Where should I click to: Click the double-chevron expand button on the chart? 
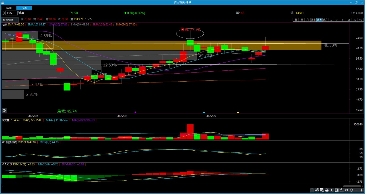click(4, 110)
